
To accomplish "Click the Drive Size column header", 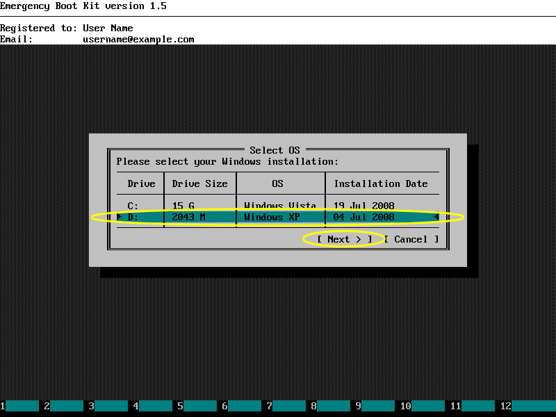I will click(x=199, y=183).
